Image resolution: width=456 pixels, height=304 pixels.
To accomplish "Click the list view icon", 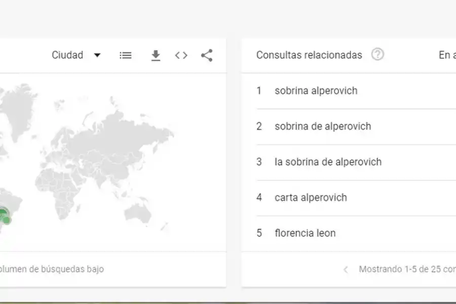I will (x=125, y=55).
